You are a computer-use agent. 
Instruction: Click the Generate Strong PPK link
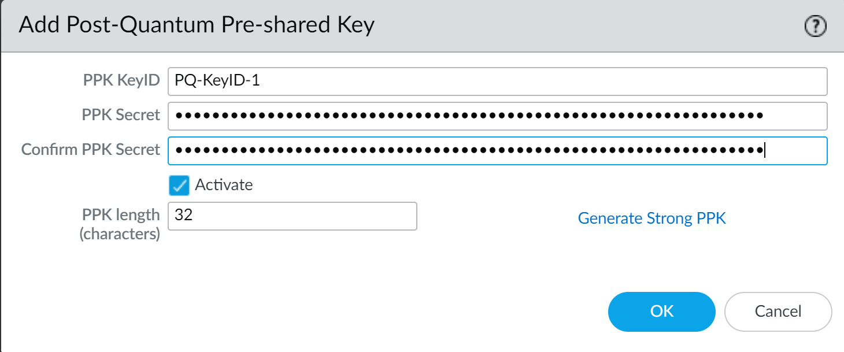pyautogui.click(x=651, y=218)
